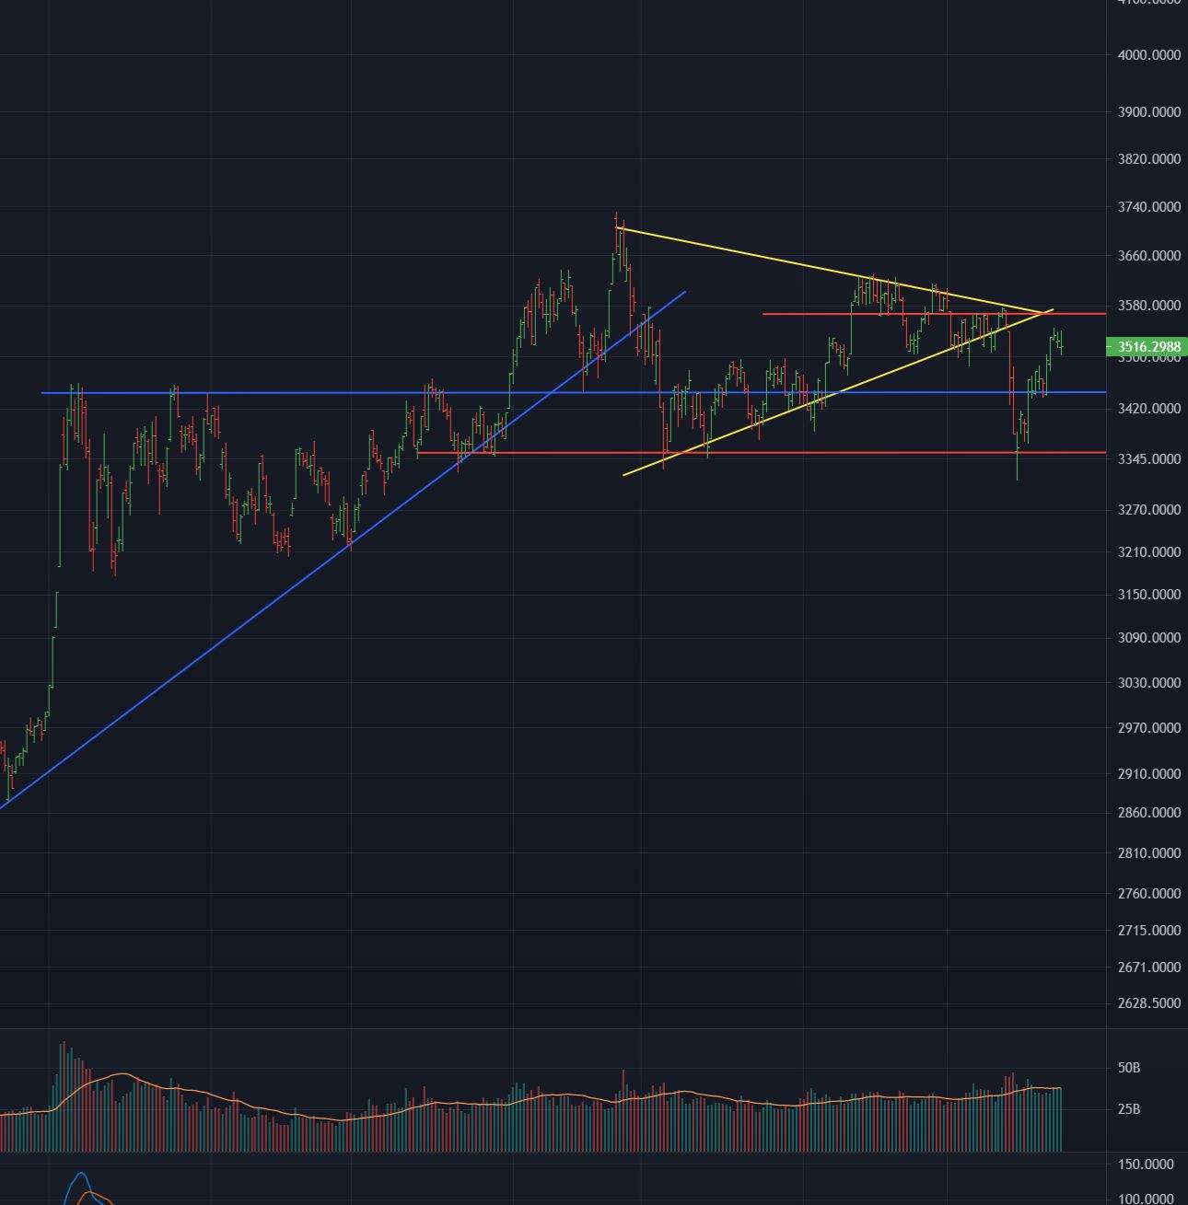Click the 2671.0000 price axis label
The width and height of the screenshot is (1188, 1205).
click(1148, 967)
